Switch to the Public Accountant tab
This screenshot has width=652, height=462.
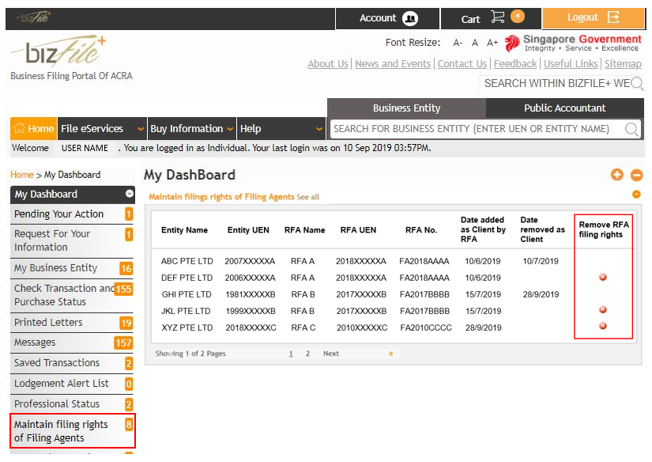click(x=564, y=108)
